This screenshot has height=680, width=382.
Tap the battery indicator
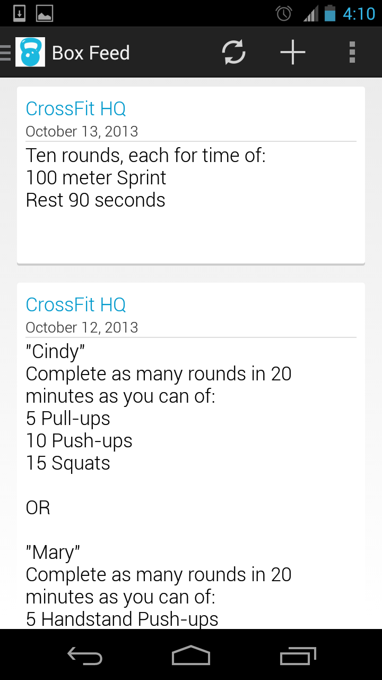pos(332,13)
